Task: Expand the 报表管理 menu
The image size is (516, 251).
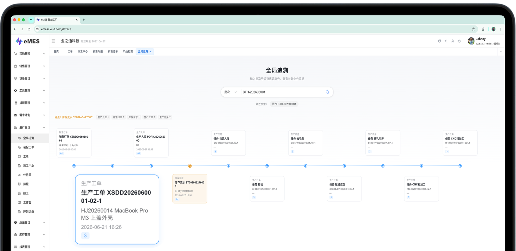Action: [30, 247]
